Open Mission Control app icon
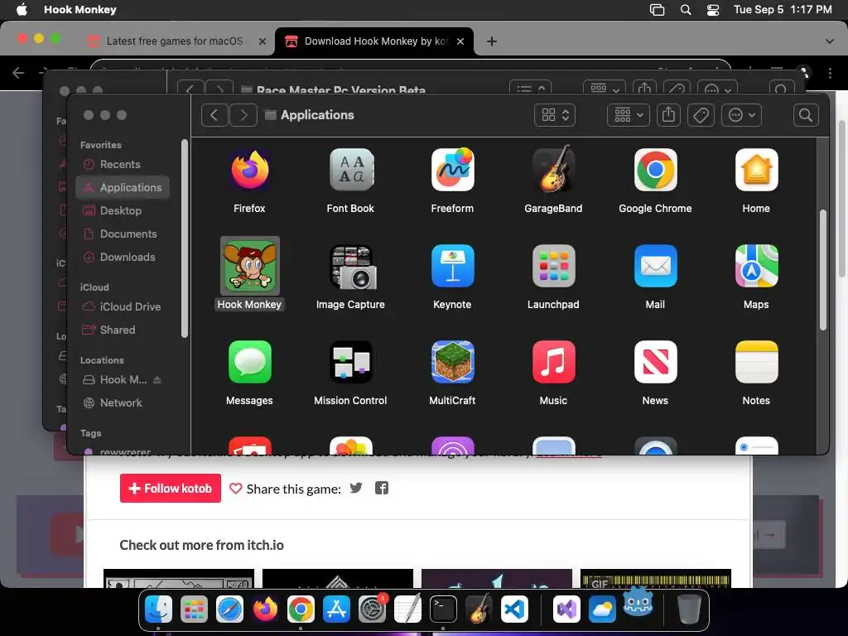This screenshot has width=848, height=636. click(350, 362)
